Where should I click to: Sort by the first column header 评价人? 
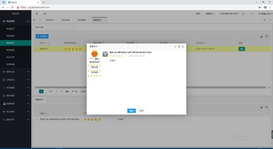coord(44,43)
